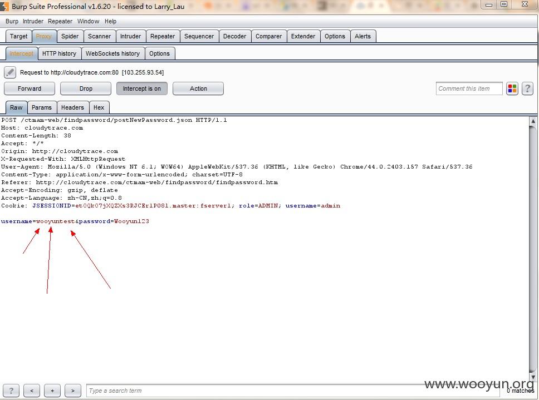The height and width of the screenshot is (400, 539).
Task: Click the Burp Suite logo icon in the title bar
Action: click(4, 6)
